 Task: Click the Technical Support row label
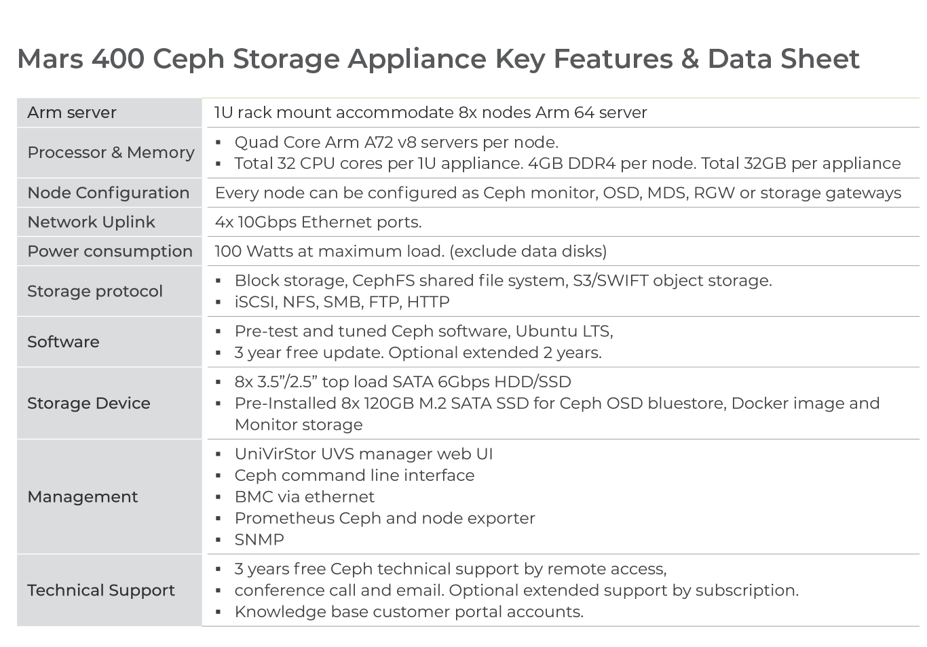point(101,590)
